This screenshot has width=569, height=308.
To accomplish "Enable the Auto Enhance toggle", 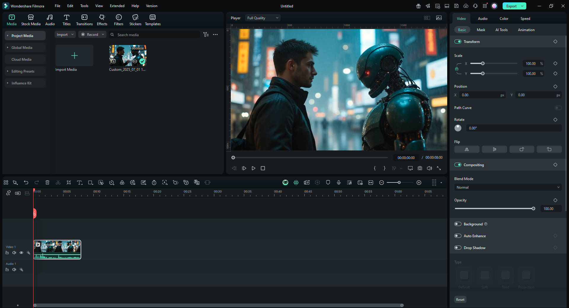I will coord(458,236).
